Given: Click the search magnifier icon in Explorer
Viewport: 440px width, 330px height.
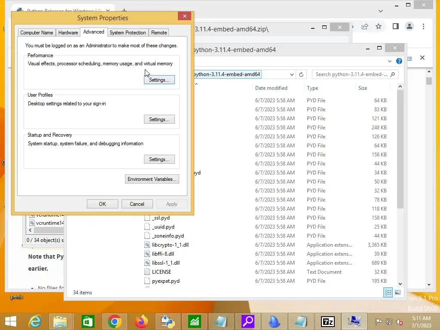Looking at the screenshot, I should coord(393,74).
